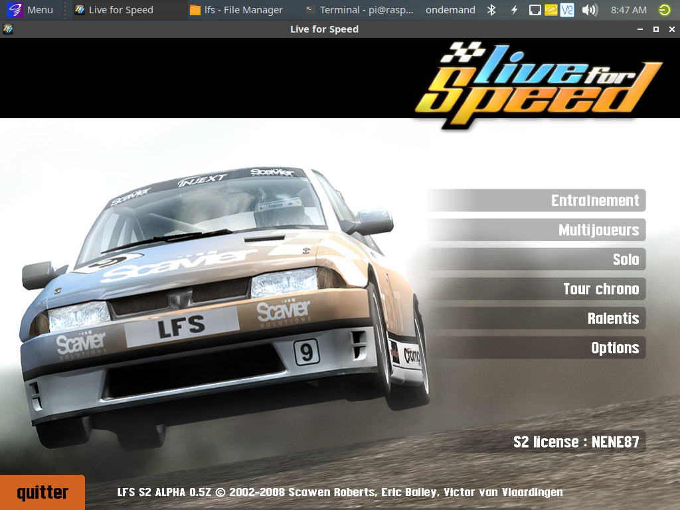Open the Entraînement menu entry
The height and width of the screenshot is (510, 680).
(537, 201)
